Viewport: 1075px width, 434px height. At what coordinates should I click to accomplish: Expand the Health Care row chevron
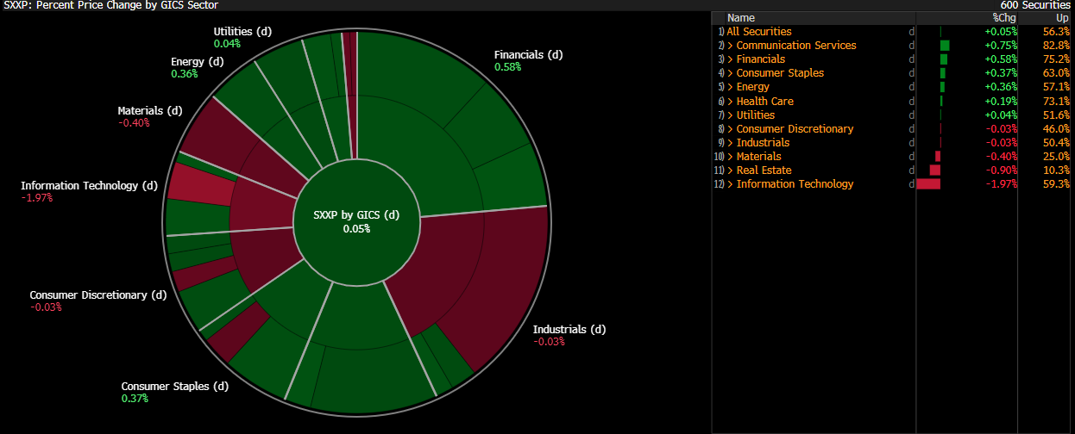click(x=731, y=102)
